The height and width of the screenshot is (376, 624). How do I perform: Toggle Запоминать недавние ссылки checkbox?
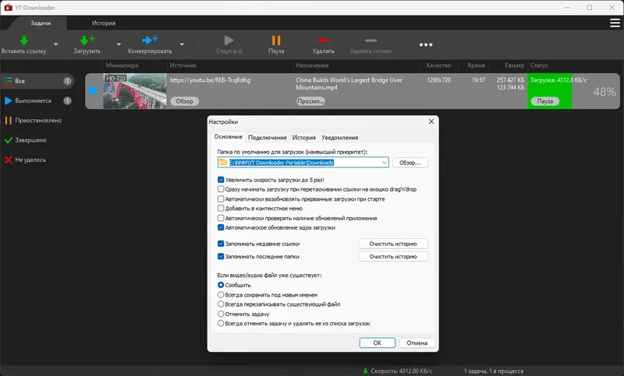tap(221, 244)
